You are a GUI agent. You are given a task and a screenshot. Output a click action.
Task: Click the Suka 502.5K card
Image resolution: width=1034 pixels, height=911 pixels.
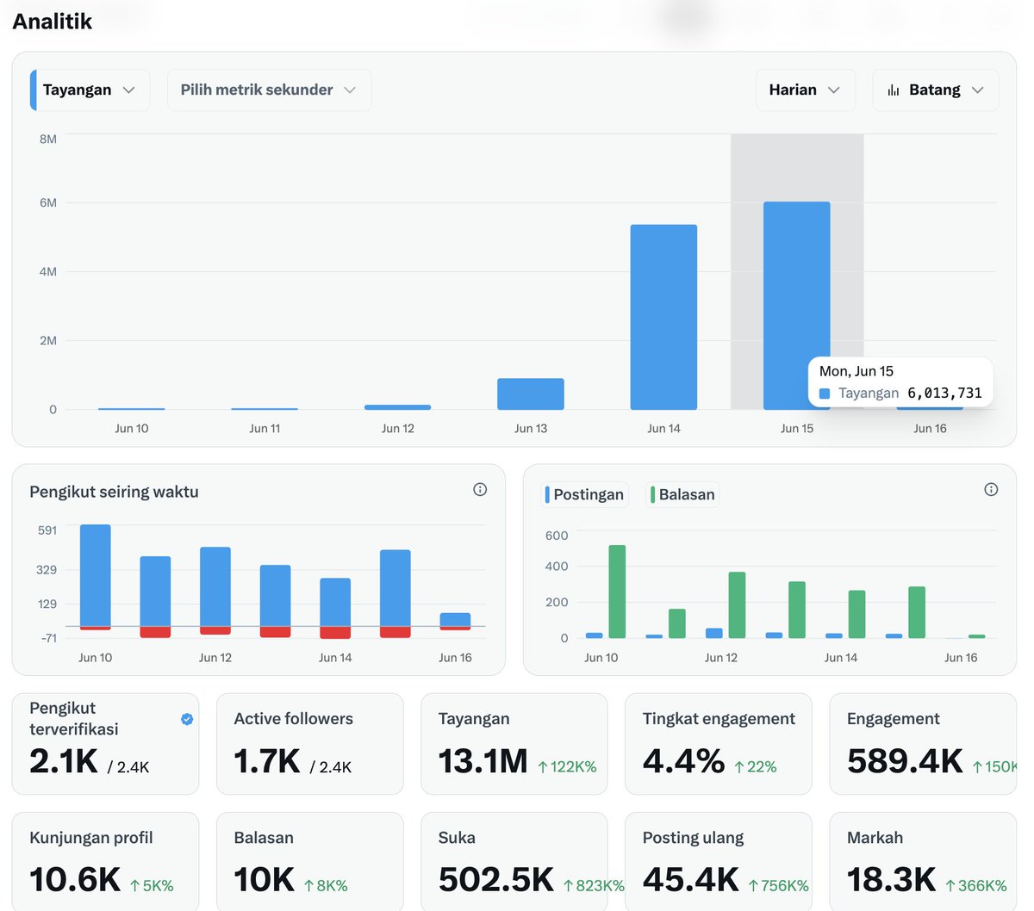pos(514,861)
